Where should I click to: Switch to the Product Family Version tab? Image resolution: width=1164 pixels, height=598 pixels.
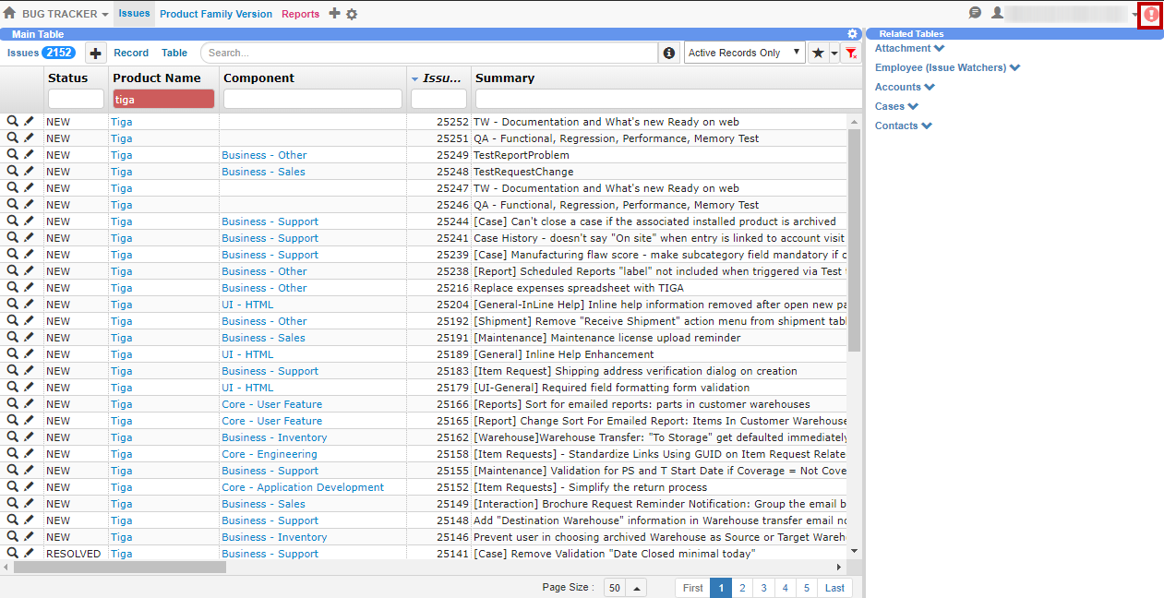point(216,14)
